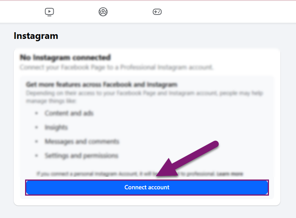The height and width of the screenshot is (218, 296).
Task: Click bullet point beside Messages and comments
Action: coord(36,141)
